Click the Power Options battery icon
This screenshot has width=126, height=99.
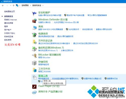coord(34,35)
